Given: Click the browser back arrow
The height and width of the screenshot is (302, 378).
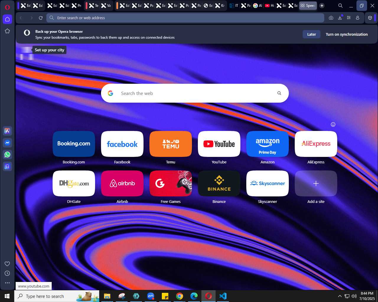Looking at the screenshot, I should 21,18.
